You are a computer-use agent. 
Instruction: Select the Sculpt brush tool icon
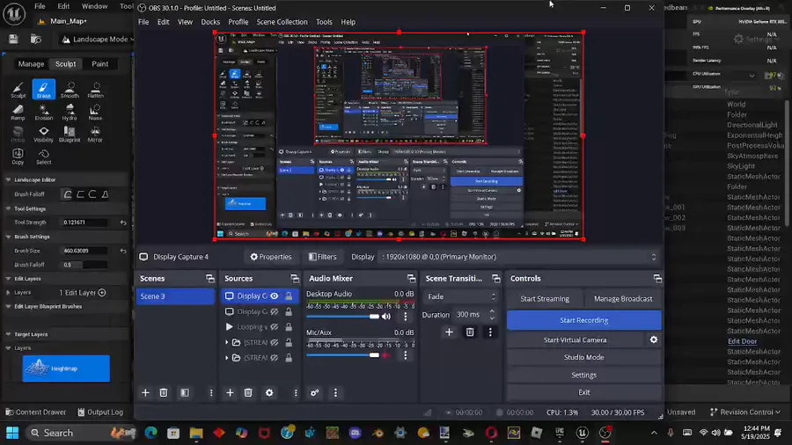pyautogui.click(x=18, y=90)
